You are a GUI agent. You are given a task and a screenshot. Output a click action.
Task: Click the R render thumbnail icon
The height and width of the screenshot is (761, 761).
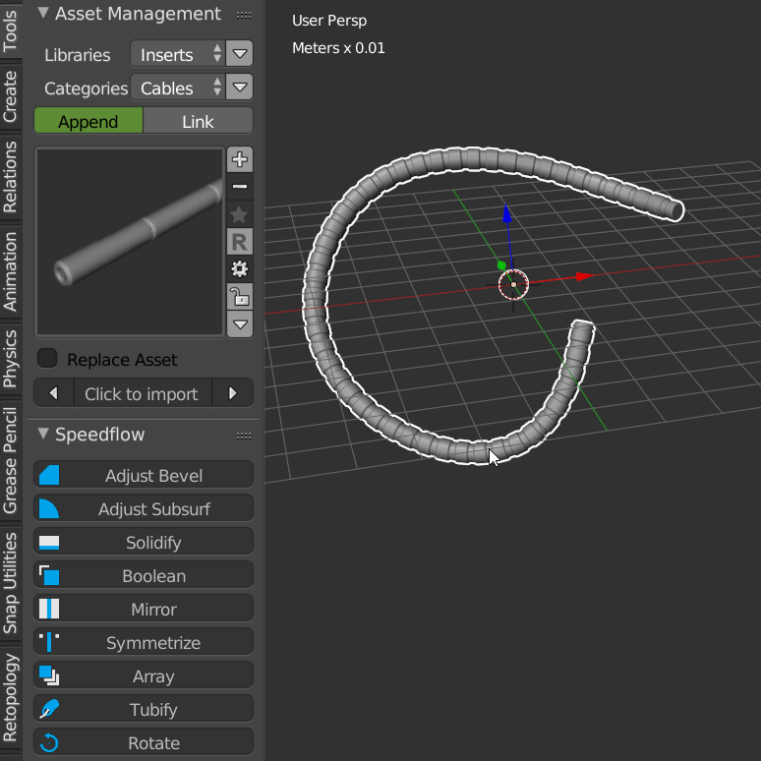[240, 242]
